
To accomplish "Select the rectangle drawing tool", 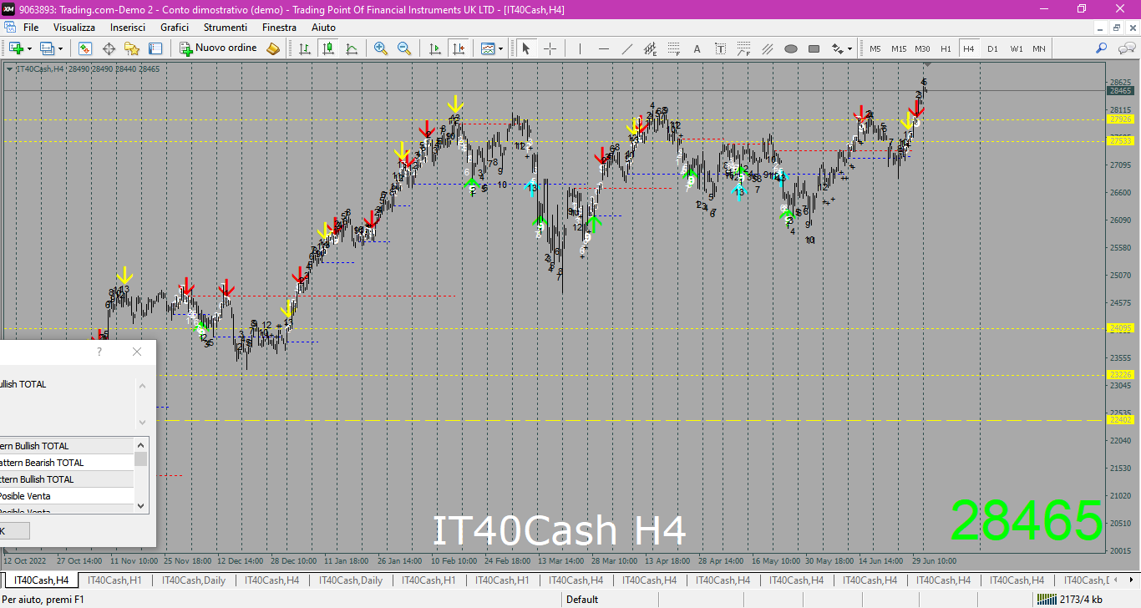I will [x=814, y=48].
